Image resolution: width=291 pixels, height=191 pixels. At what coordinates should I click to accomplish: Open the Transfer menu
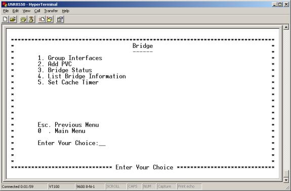click(51, 11)
